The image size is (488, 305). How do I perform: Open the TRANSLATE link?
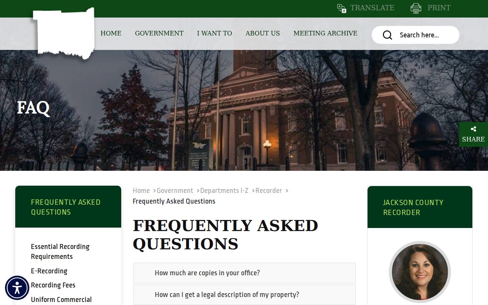point(372,8)
